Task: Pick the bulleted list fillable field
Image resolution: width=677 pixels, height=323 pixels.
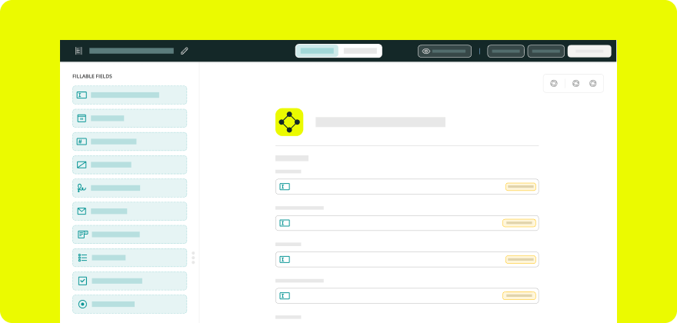Action: 129,258
